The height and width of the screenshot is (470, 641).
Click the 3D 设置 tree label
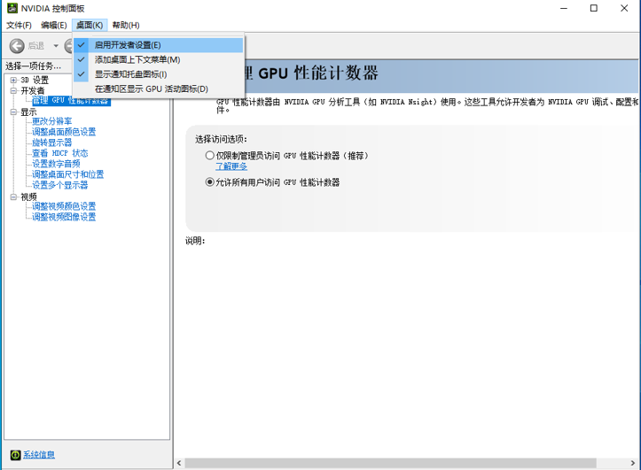(35, 80)
